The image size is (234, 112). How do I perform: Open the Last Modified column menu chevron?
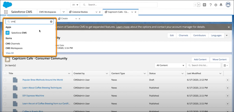tap(220, 73)
